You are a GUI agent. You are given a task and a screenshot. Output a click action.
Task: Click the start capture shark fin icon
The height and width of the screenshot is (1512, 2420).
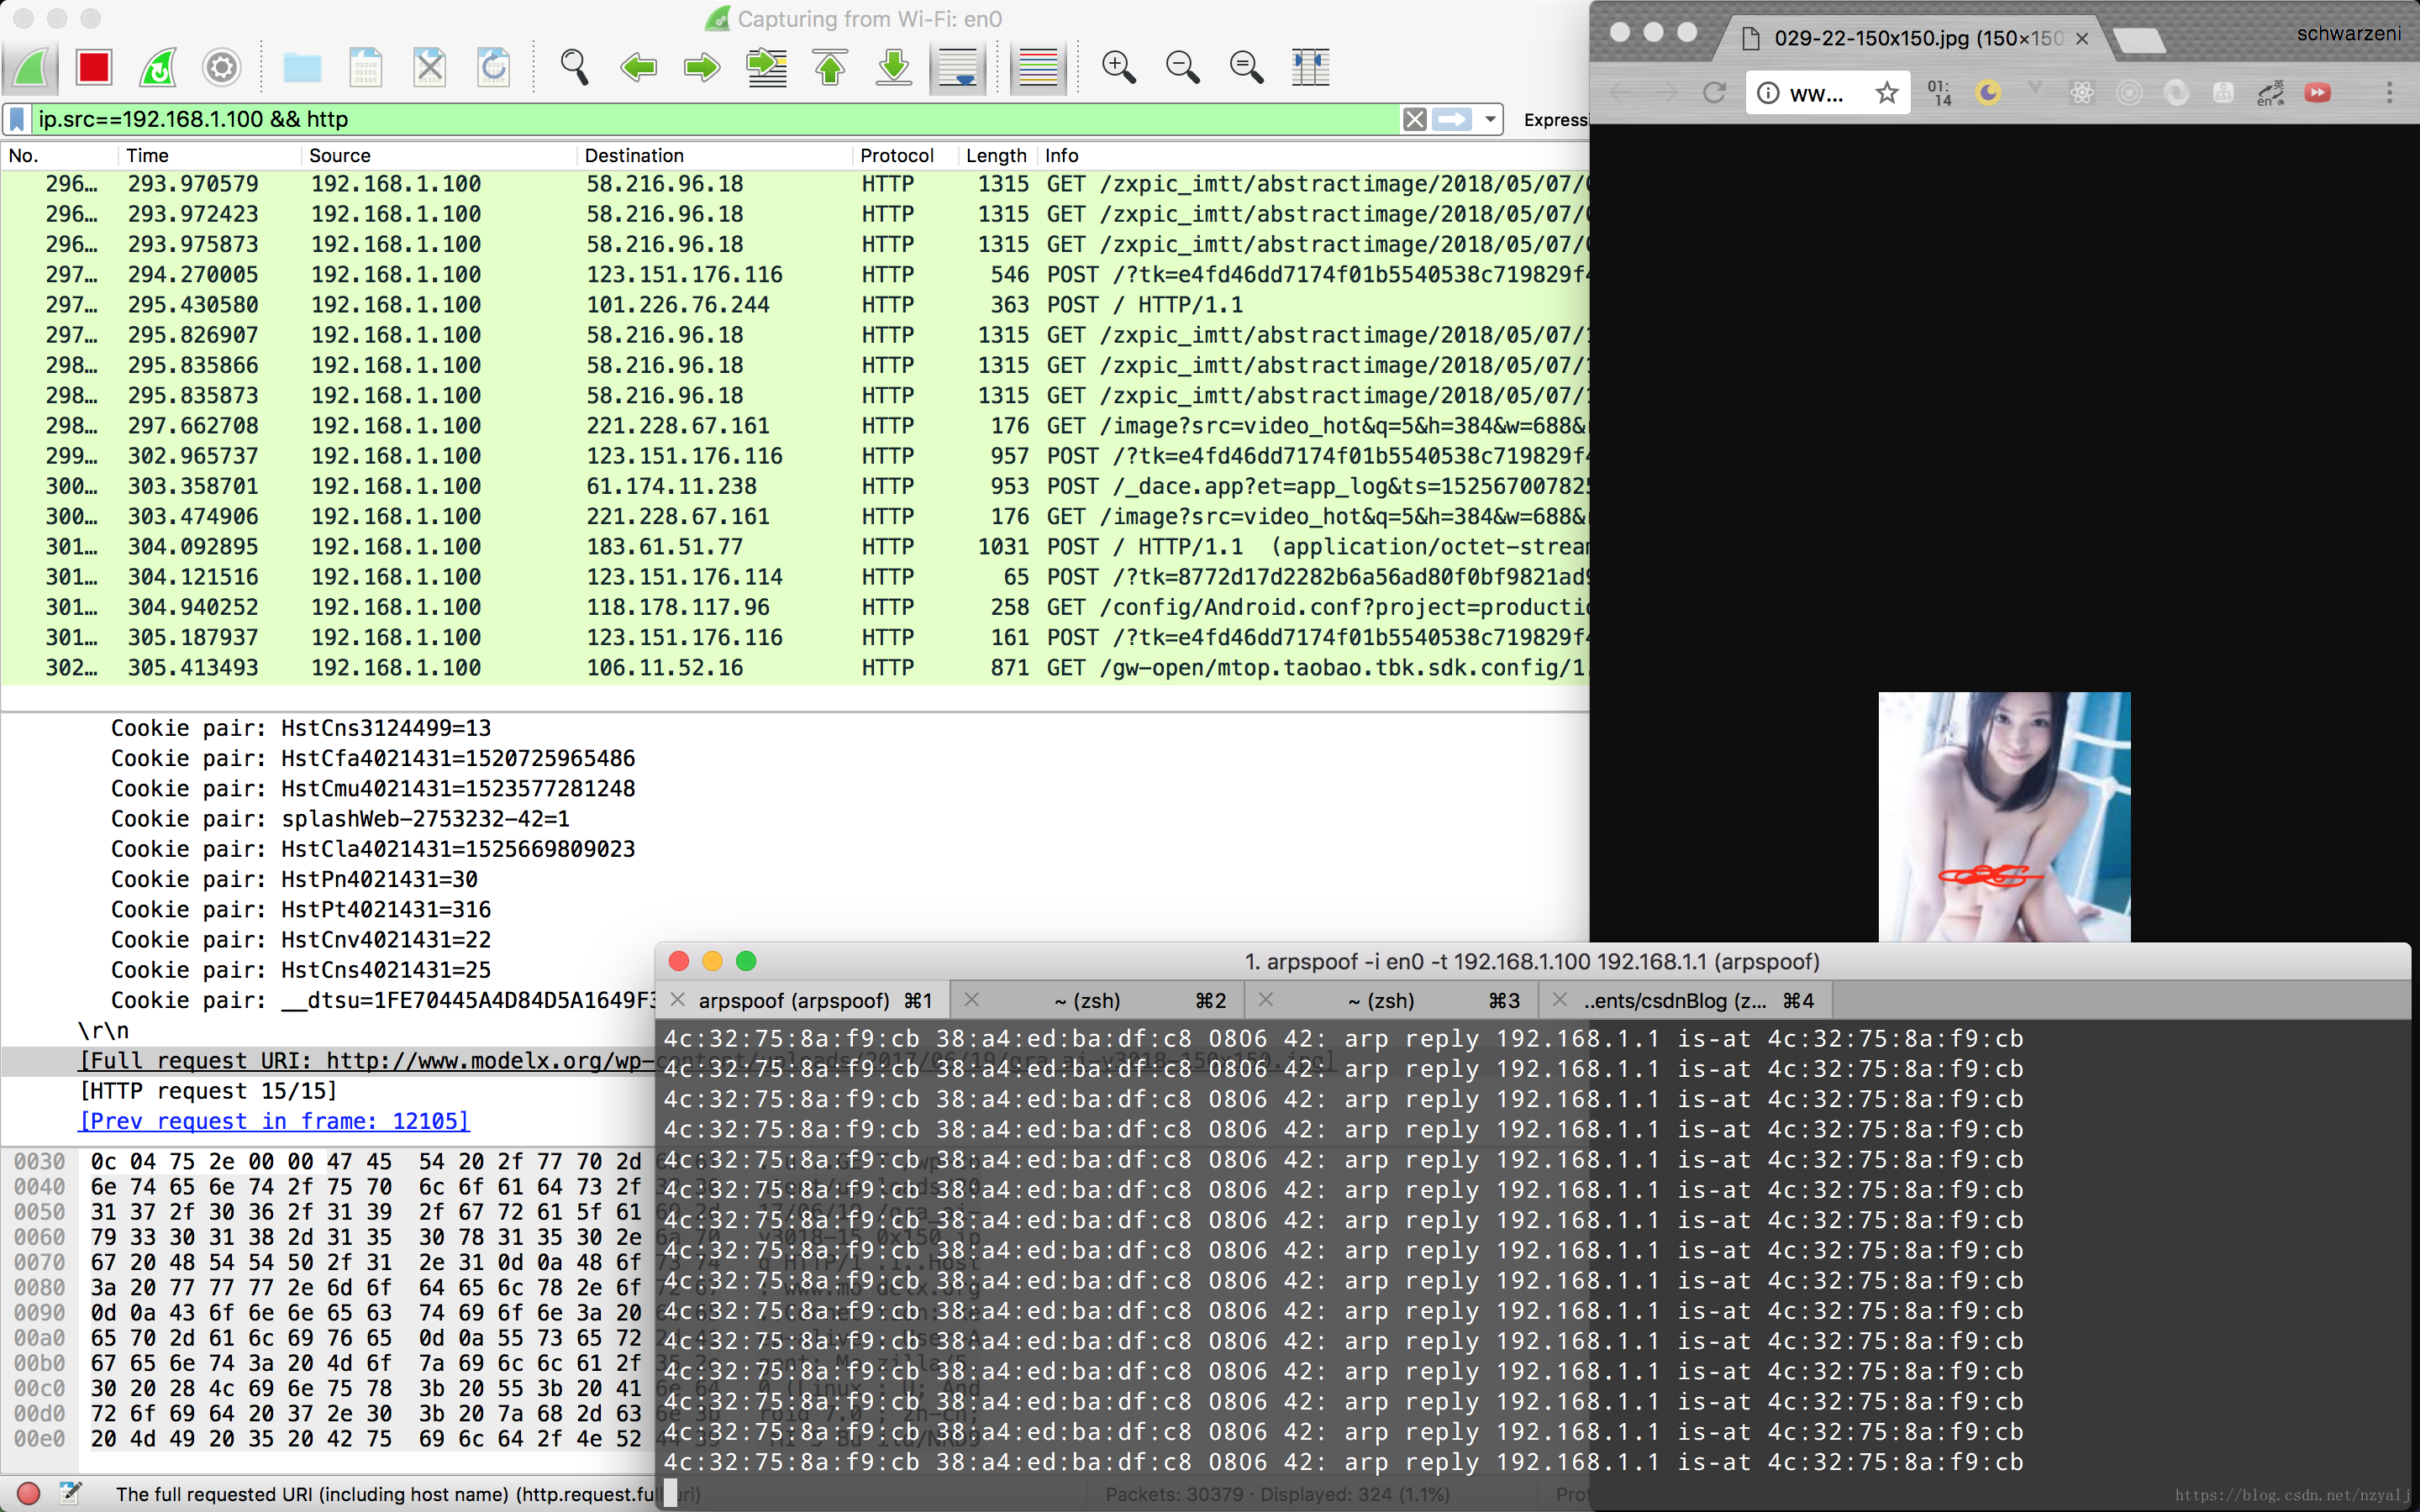(x=30, y=67)
